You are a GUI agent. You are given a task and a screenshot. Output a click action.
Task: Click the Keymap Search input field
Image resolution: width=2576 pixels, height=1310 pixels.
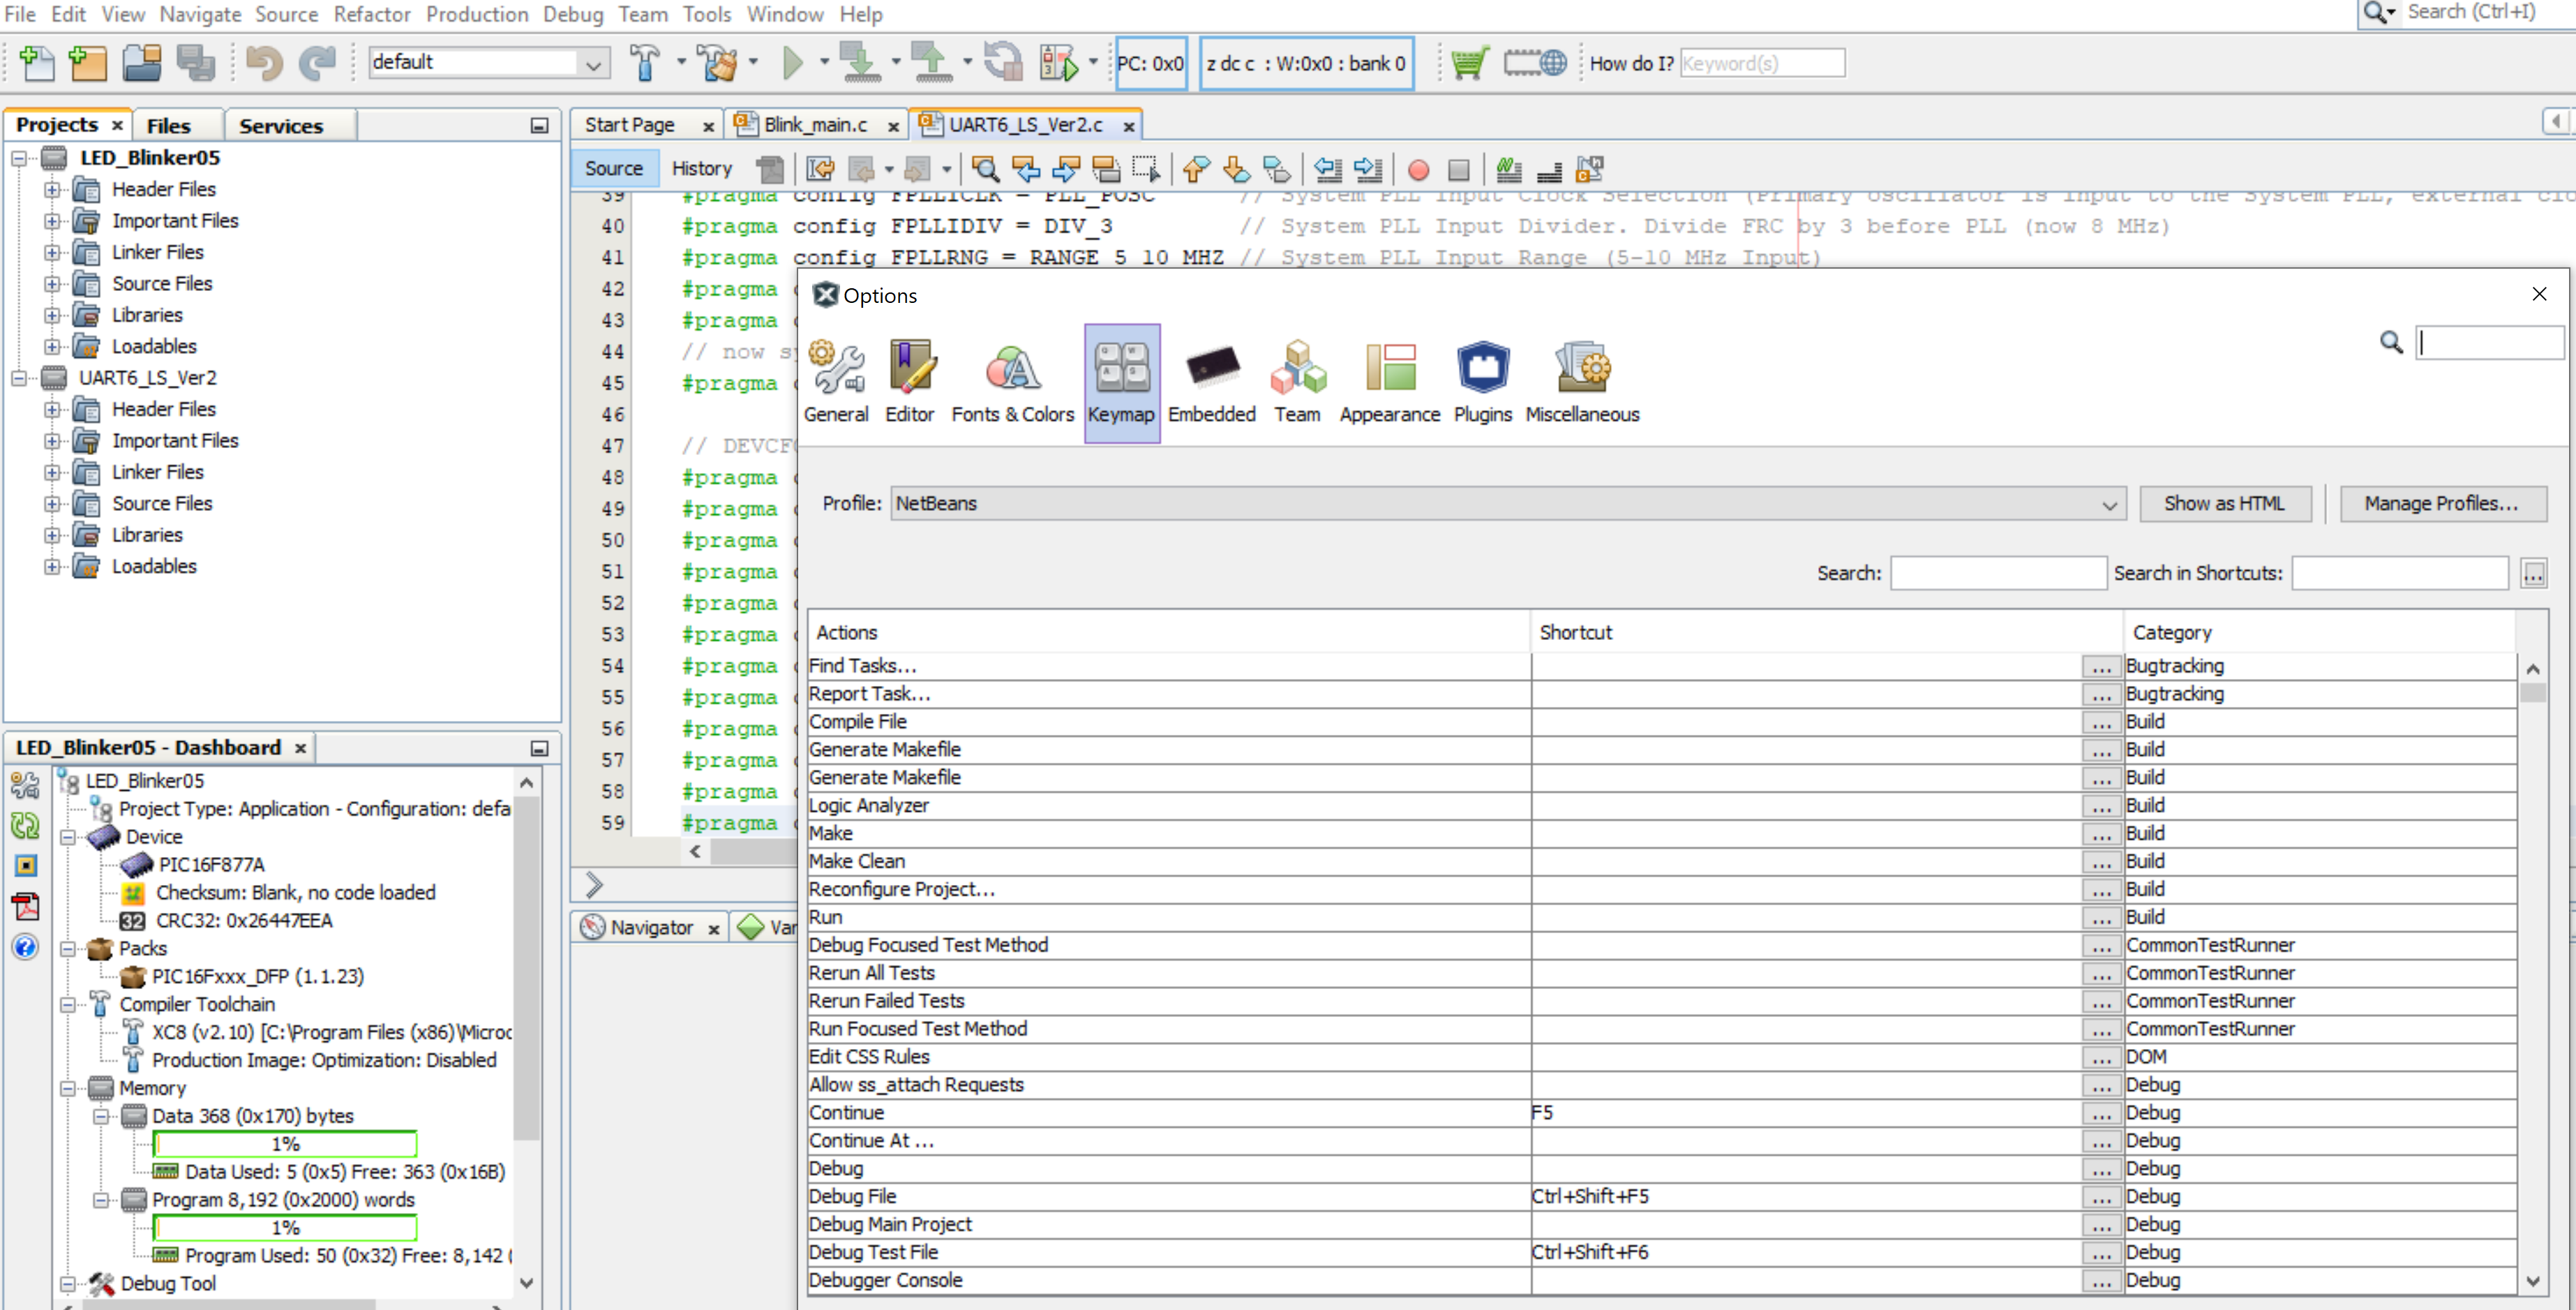pyautogui.click(x=1998, y=573)
